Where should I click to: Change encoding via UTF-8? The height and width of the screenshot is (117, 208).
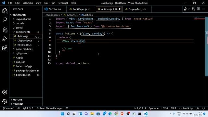tap(165, 108)
